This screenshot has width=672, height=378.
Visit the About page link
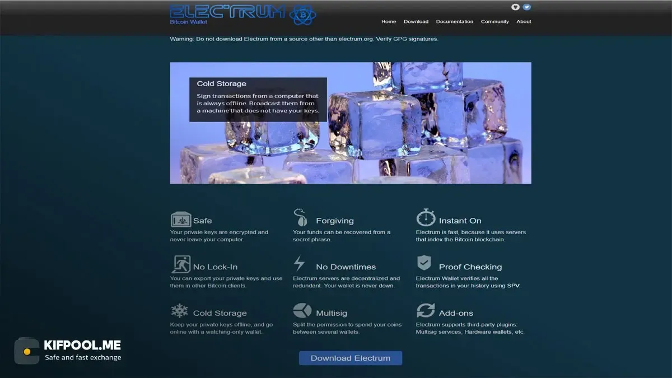[524, 22]
